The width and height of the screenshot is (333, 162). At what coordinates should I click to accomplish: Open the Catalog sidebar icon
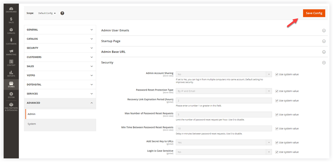[11, 31]
